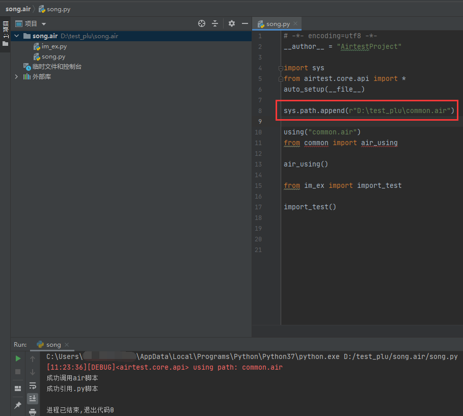This screenshot has width=463, height=416.
Task: Collapse the song.air folder node
Action: [17, 36]
